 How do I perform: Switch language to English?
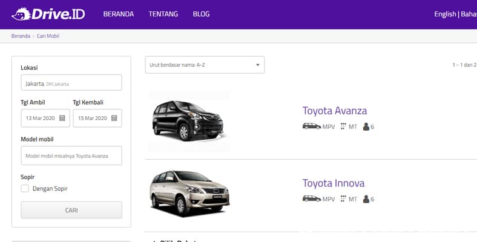[445, 15]
